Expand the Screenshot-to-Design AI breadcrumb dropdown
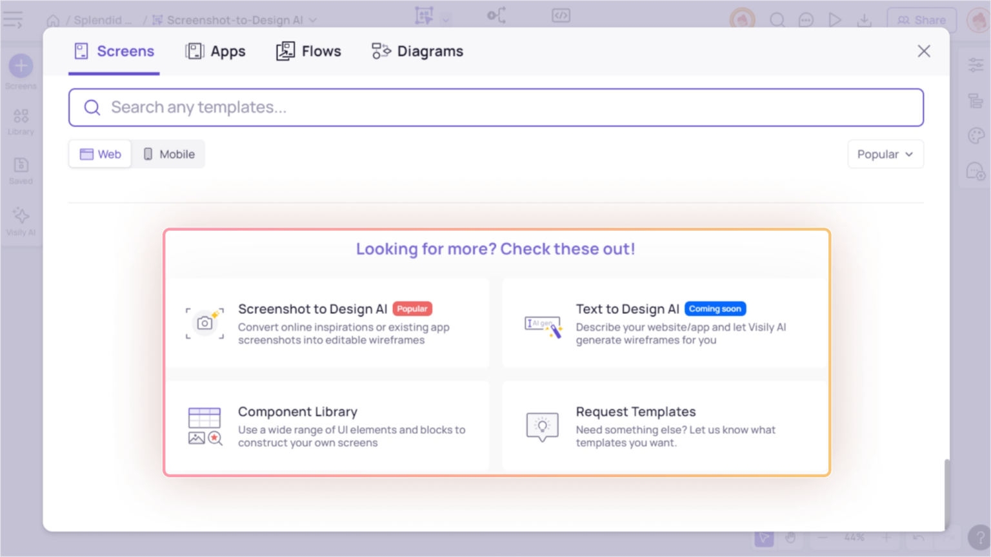991x557 pixels. (312, 19)
